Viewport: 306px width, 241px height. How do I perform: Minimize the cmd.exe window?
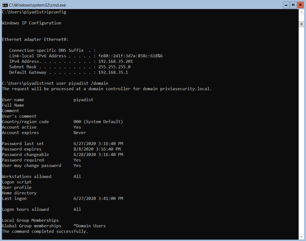(x=286, y=5)
